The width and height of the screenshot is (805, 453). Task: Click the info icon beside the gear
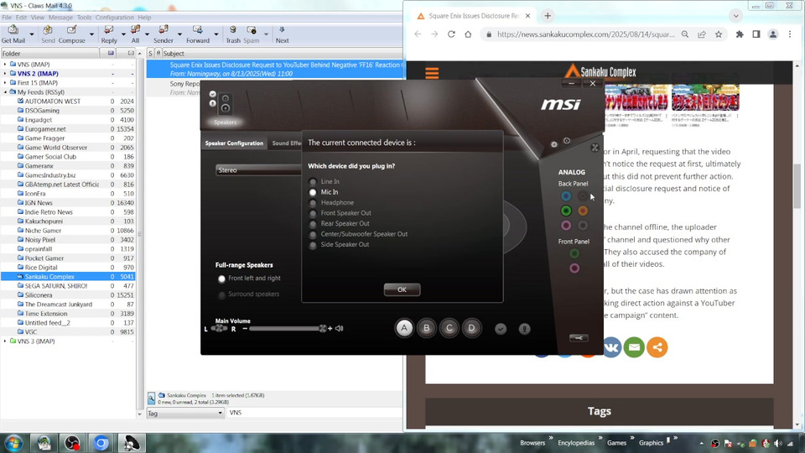(567, 141)
